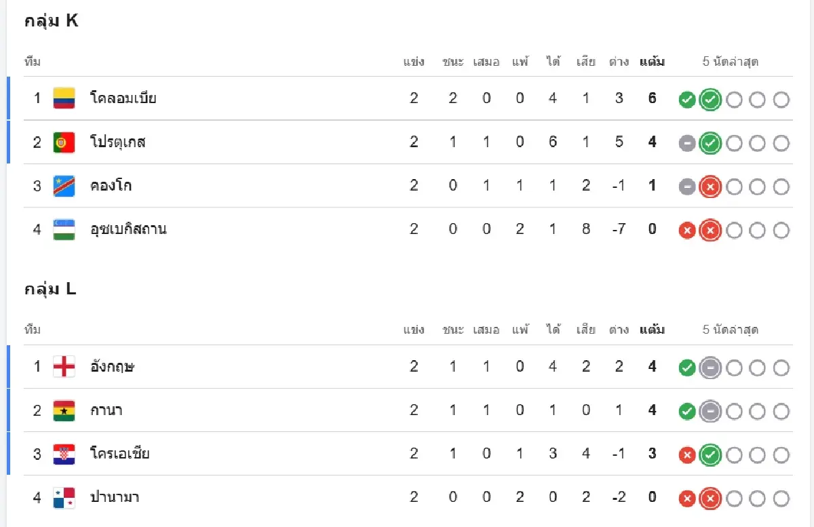Click the Panama flag icon
Image resolution: width=814 pixels, height=527 pixels.
tap(64, 498)
